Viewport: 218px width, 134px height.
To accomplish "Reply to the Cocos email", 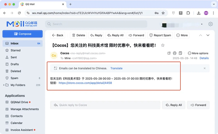I will pos(96,35).
